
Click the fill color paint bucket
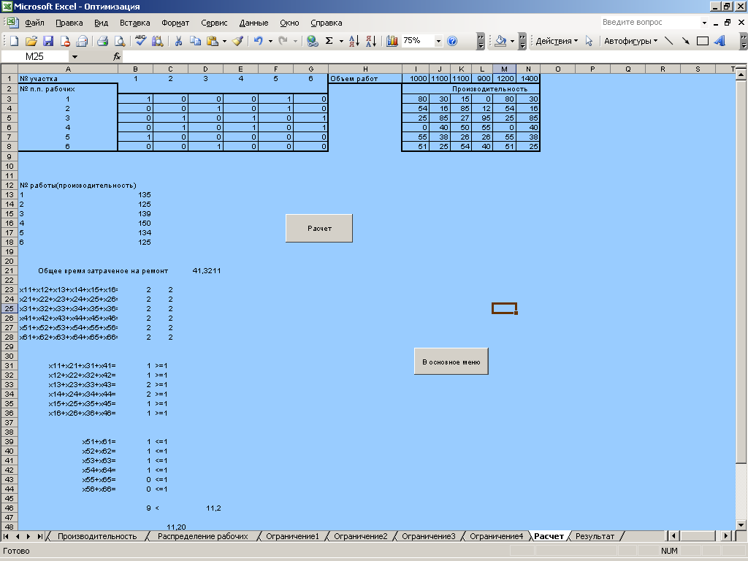click(500, 41)
